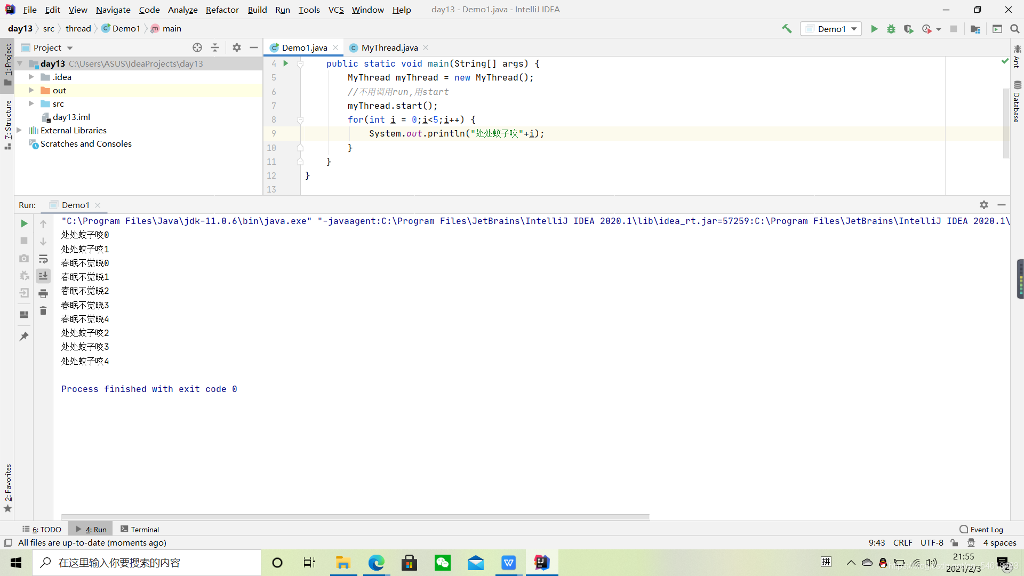Toggle tool window bars in status bar corner
1024x576 pixels.
[8, 543]
